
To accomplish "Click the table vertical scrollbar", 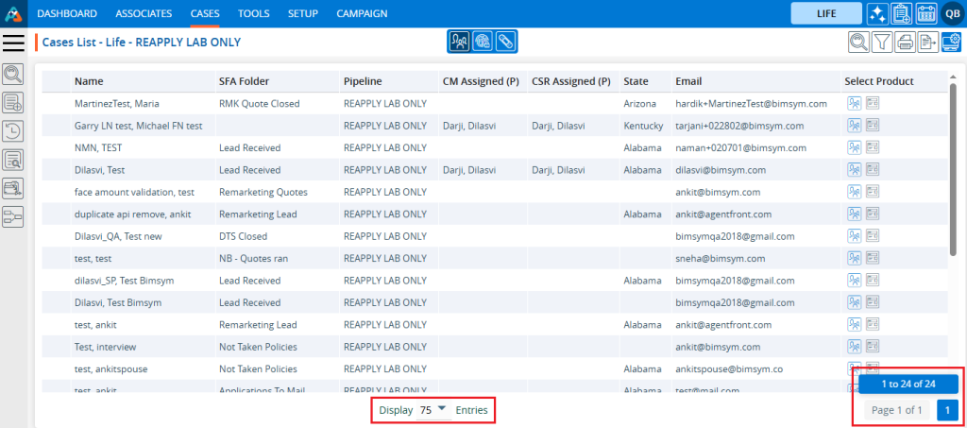I will 952,170.
